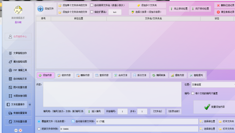Screen dimensions: 235x133
Task: Click 开始编号 number field
Action: [122, 111]
